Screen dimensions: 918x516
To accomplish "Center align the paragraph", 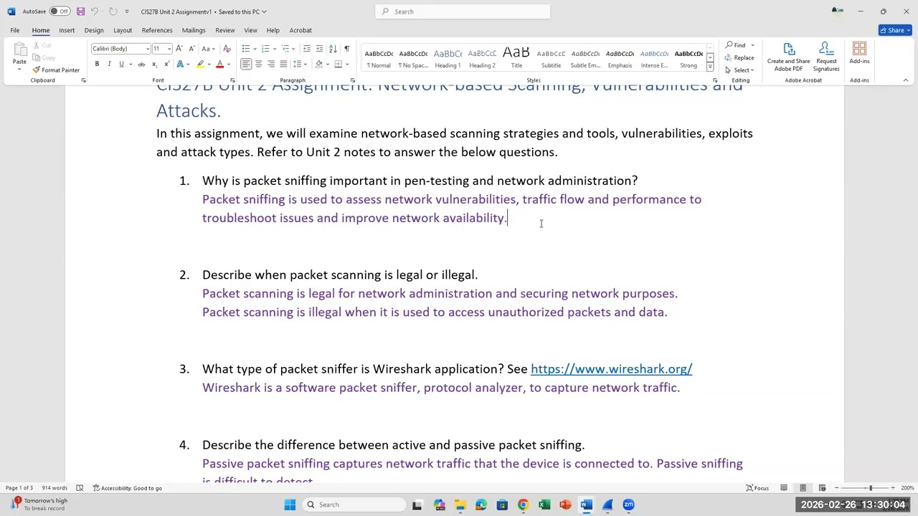I will pyautogui.click(x=258, y=64).
